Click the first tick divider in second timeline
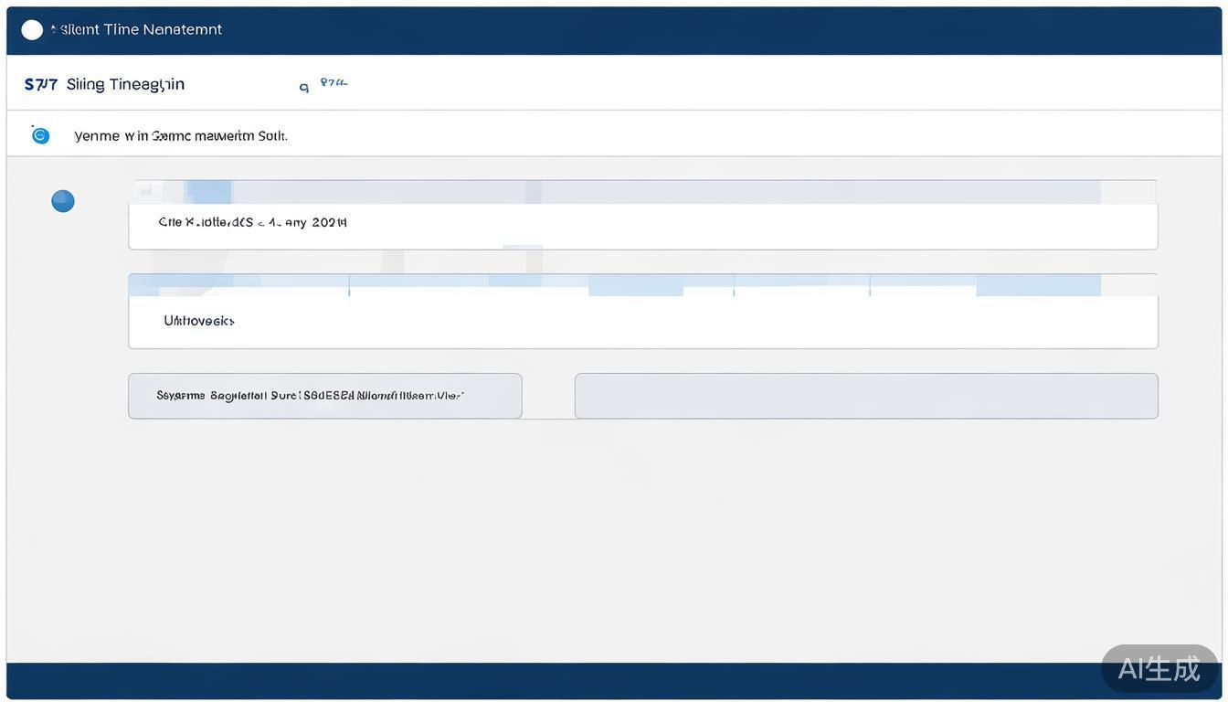The width and height of the screenshot is (1228, 702). pos(349,285)
